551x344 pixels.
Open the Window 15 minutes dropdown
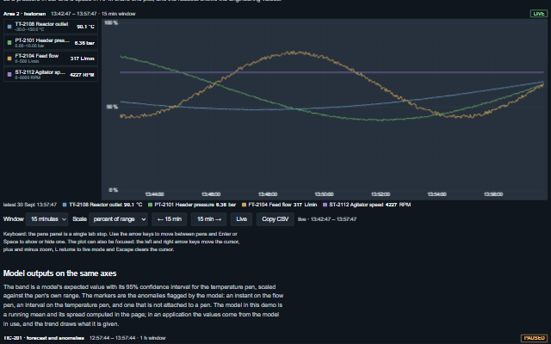[x=46, y=219]
